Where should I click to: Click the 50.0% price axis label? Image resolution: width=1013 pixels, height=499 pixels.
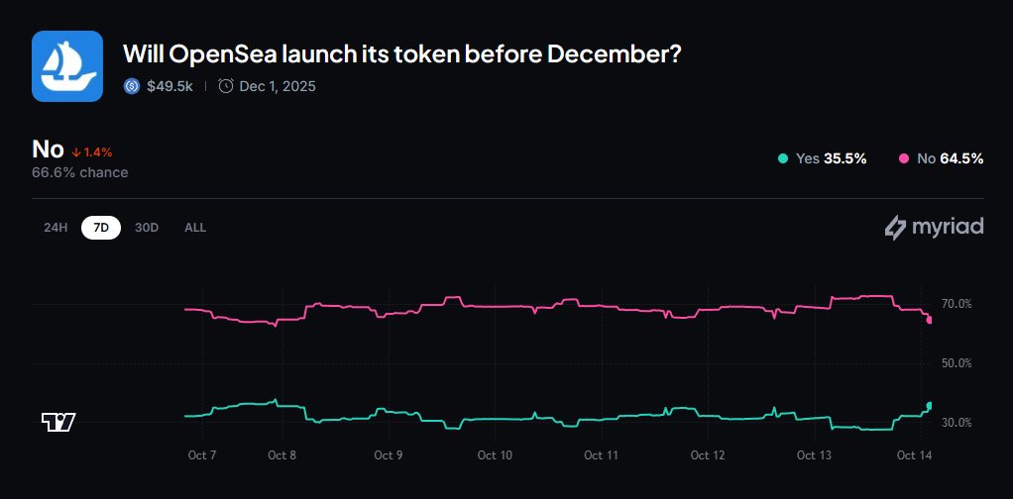tap(957, 363)
